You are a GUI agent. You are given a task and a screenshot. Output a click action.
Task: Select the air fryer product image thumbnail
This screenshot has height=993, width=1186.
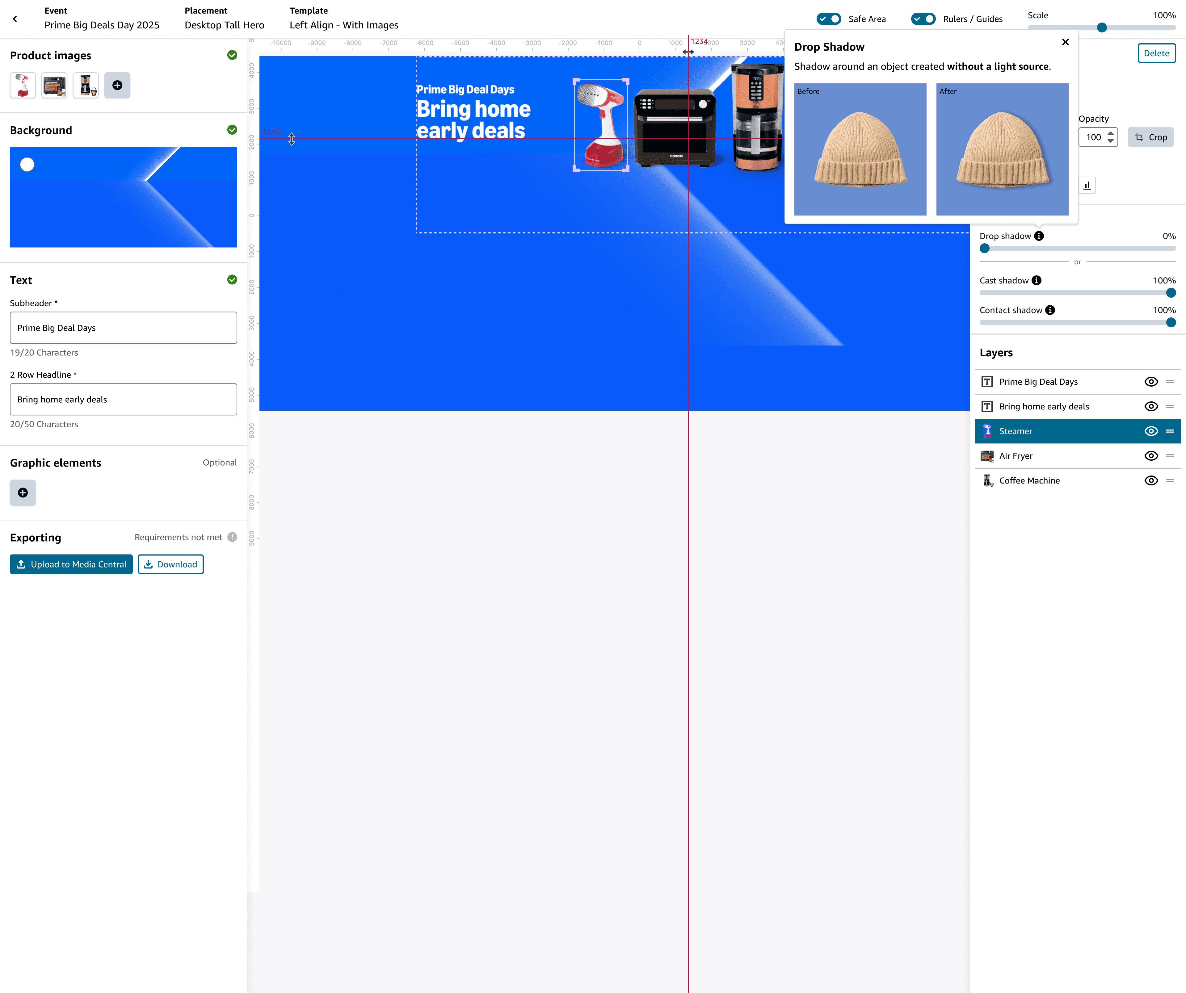click(54, 85)
